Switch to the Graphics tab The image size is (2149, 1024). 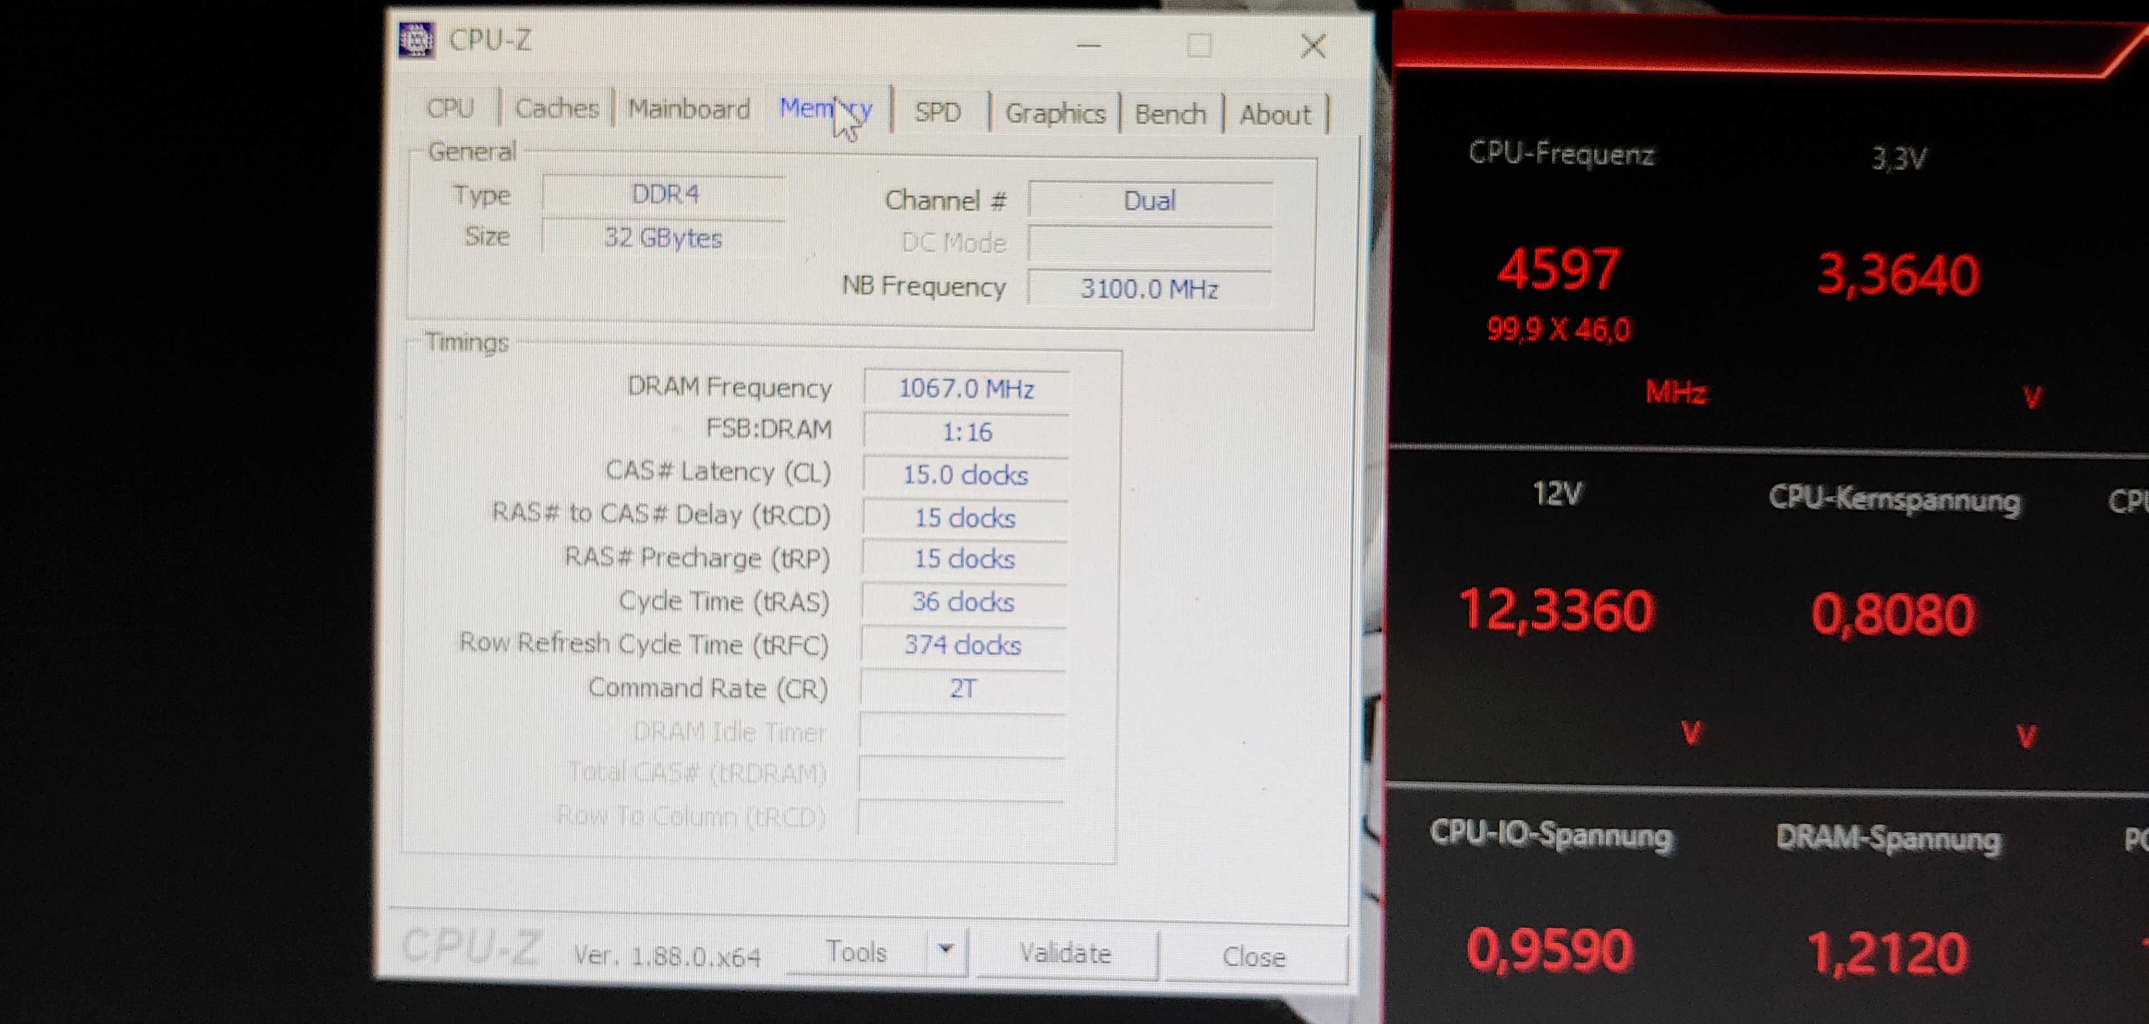click(x=1055, y=114)
